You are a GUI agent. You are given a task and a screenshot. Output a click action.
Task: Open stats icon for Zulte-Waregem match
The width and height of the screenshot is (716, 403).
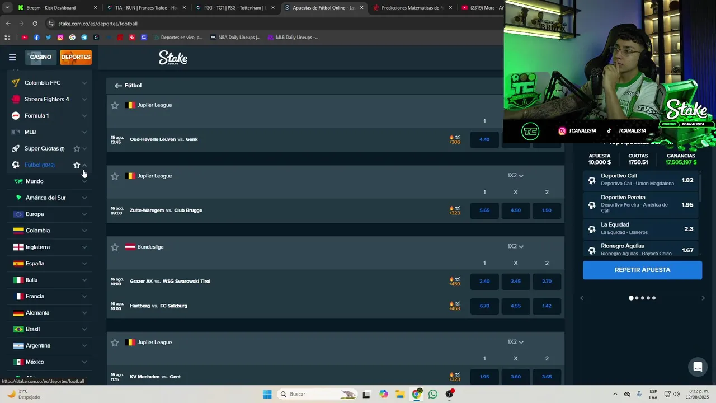458,208
